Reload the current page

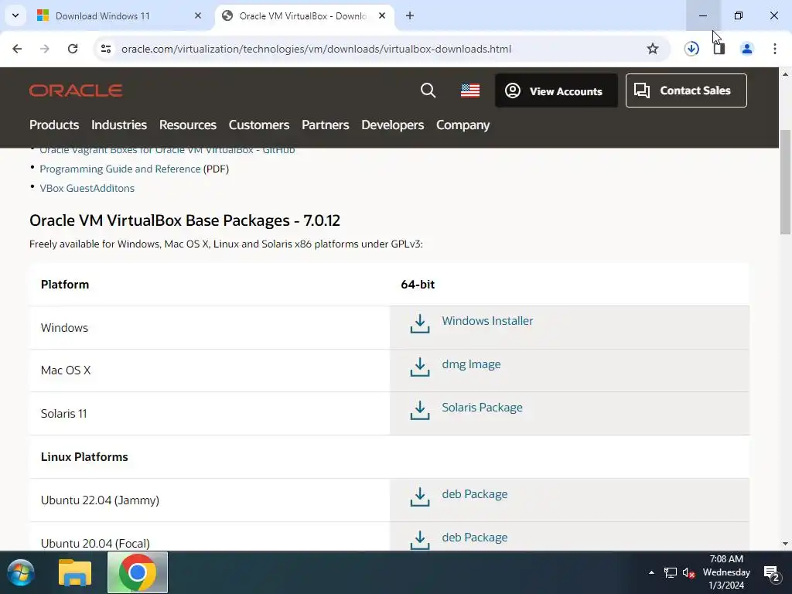(73, 49)
